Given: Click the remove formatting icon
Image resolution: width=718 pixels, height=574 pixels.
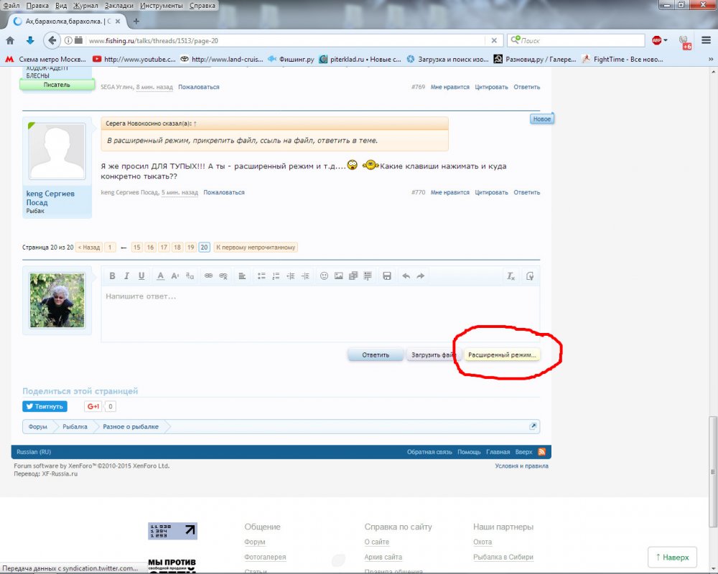Looking at the screenshot, I should click(510, 276).
